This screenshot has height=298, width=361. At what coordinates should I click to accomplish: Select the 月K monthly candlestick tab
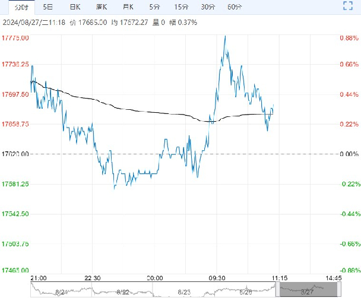coord(128,7)
